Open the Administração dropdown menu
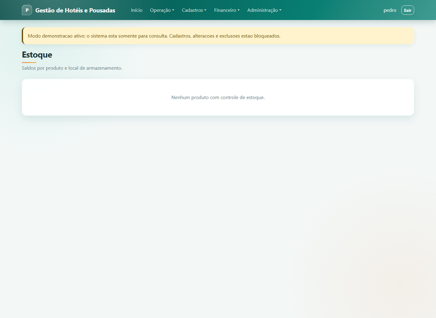The height and width of the screenshot is (318, 436). (264, 10)
